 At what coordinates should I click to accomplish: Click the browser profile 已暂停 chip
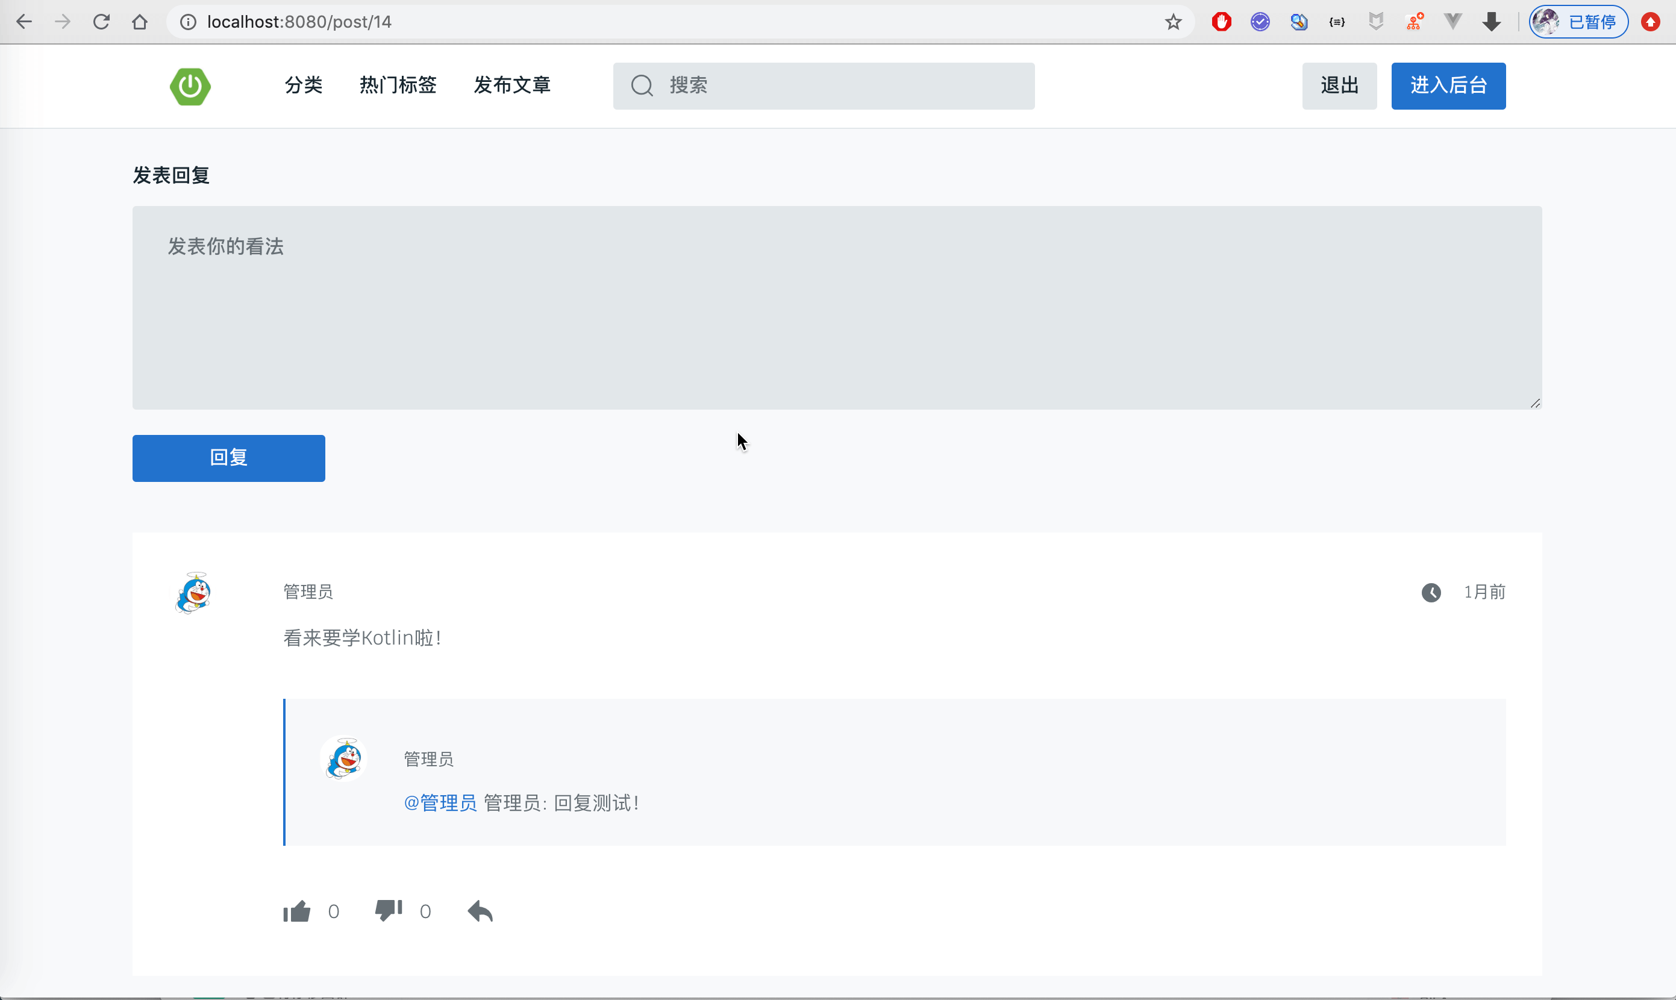point(1578,22)
